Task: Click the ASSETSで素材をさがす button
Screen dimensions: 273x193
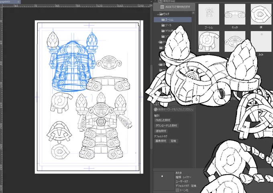Action: tap(175, 7)
